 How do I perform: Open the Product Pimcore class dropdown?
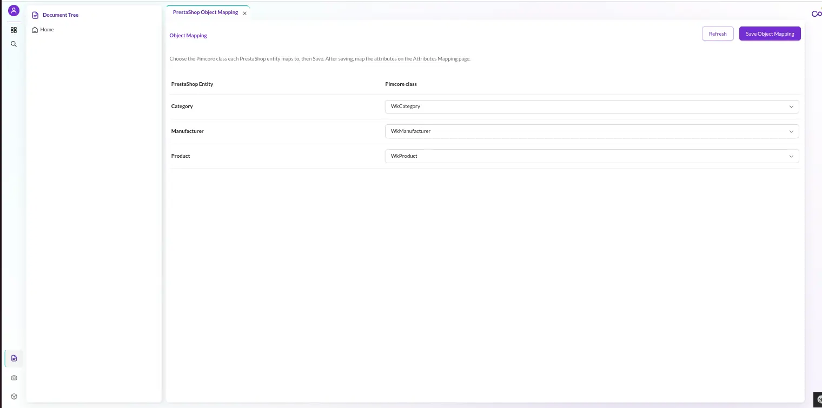592,156
